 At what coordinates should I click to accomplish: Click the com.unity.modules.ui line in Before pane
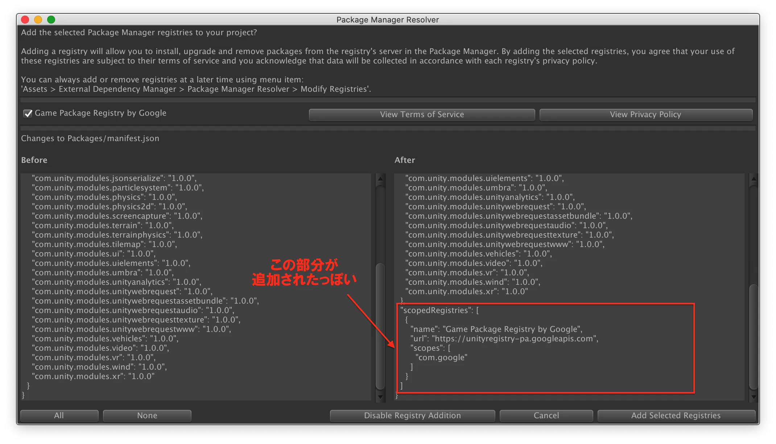coord(94,254)
